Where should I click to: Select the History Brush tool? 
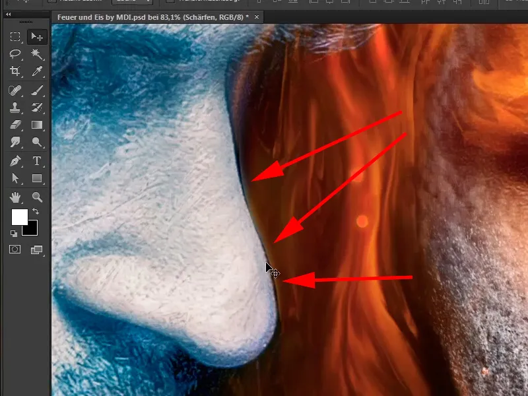point(37,108)
